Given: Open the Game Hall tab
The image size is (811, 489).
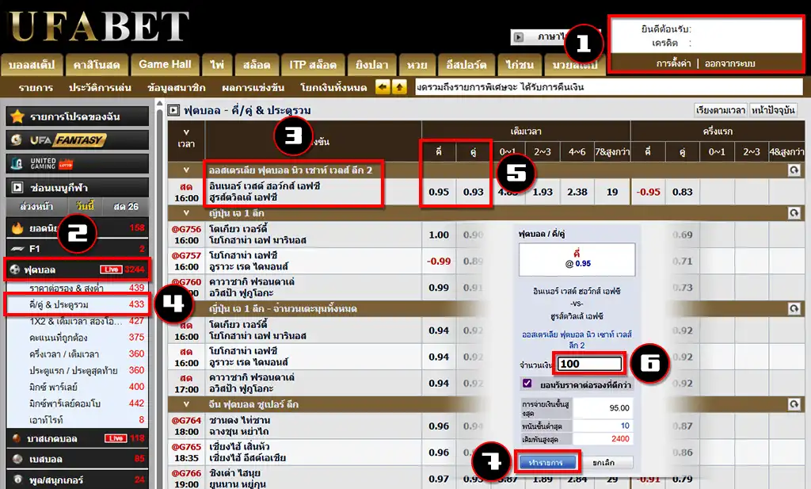Looking at the screenshot, I should coord(165,65).
